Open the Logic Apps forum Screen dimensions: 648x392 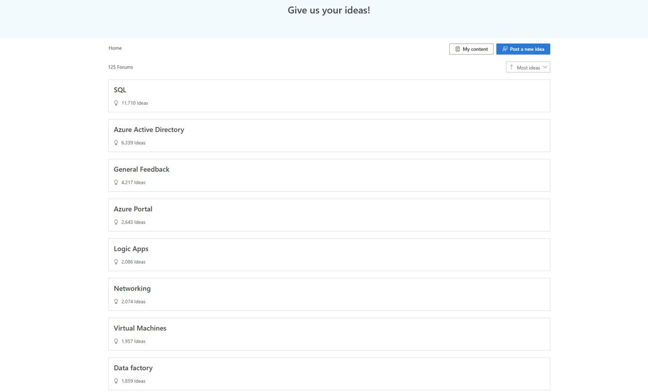329,255
